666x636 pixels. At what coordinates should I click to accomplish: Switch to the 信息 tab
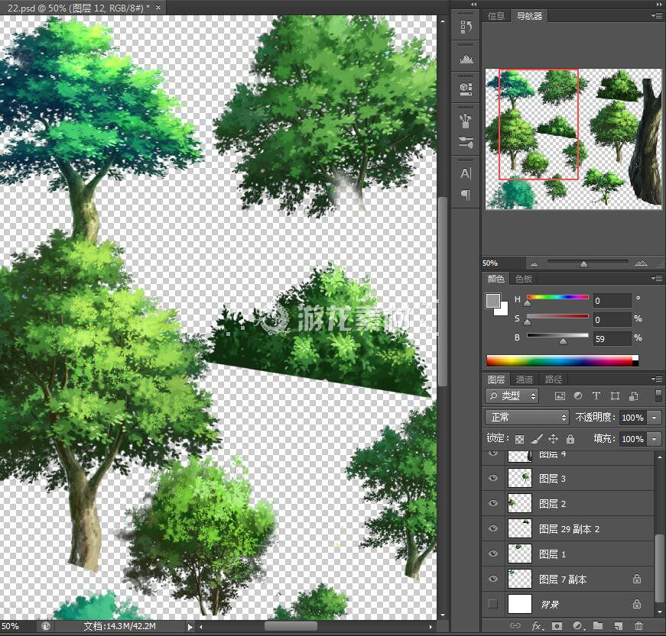495,16
